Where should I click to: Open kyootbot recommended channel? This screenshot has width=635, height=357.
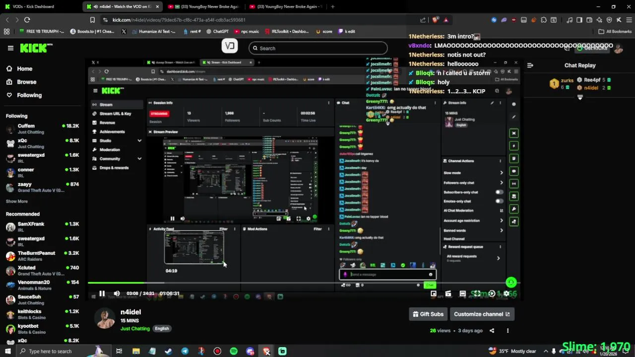point(42,329)
